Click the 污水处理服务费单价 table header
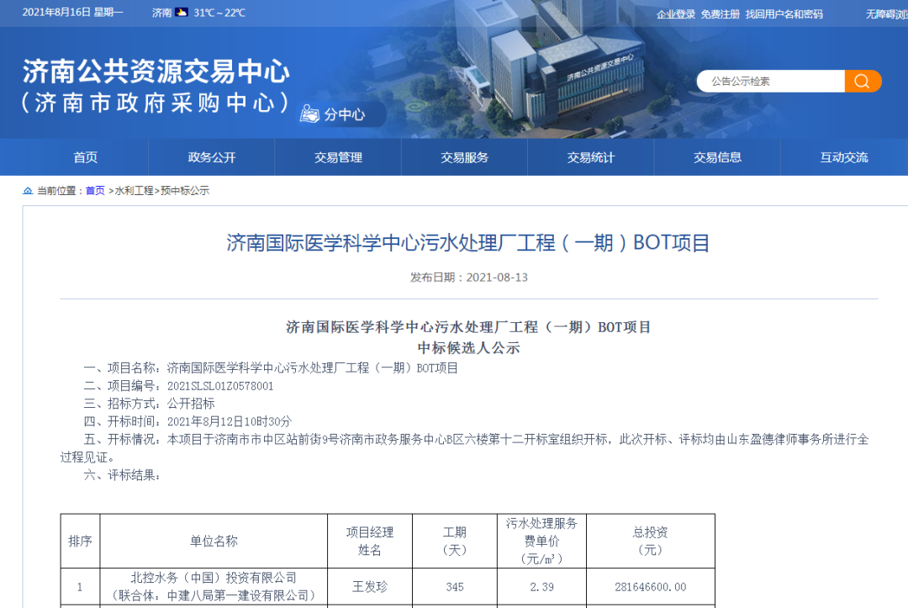The image size is (908, 608). pos(541,541)
